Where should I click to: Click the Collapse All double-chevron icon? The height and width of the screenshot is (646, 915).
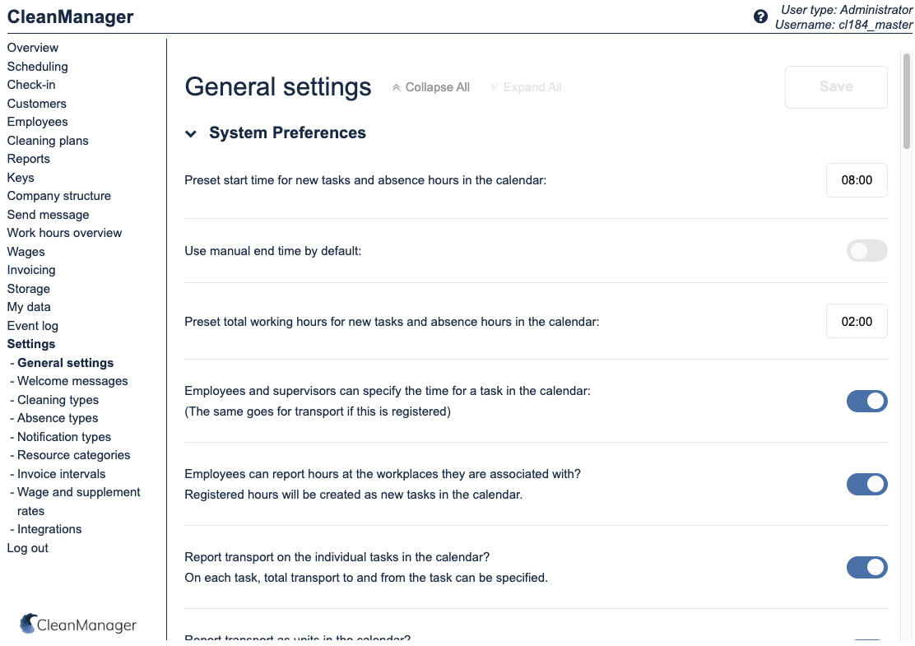pos(396,87)
